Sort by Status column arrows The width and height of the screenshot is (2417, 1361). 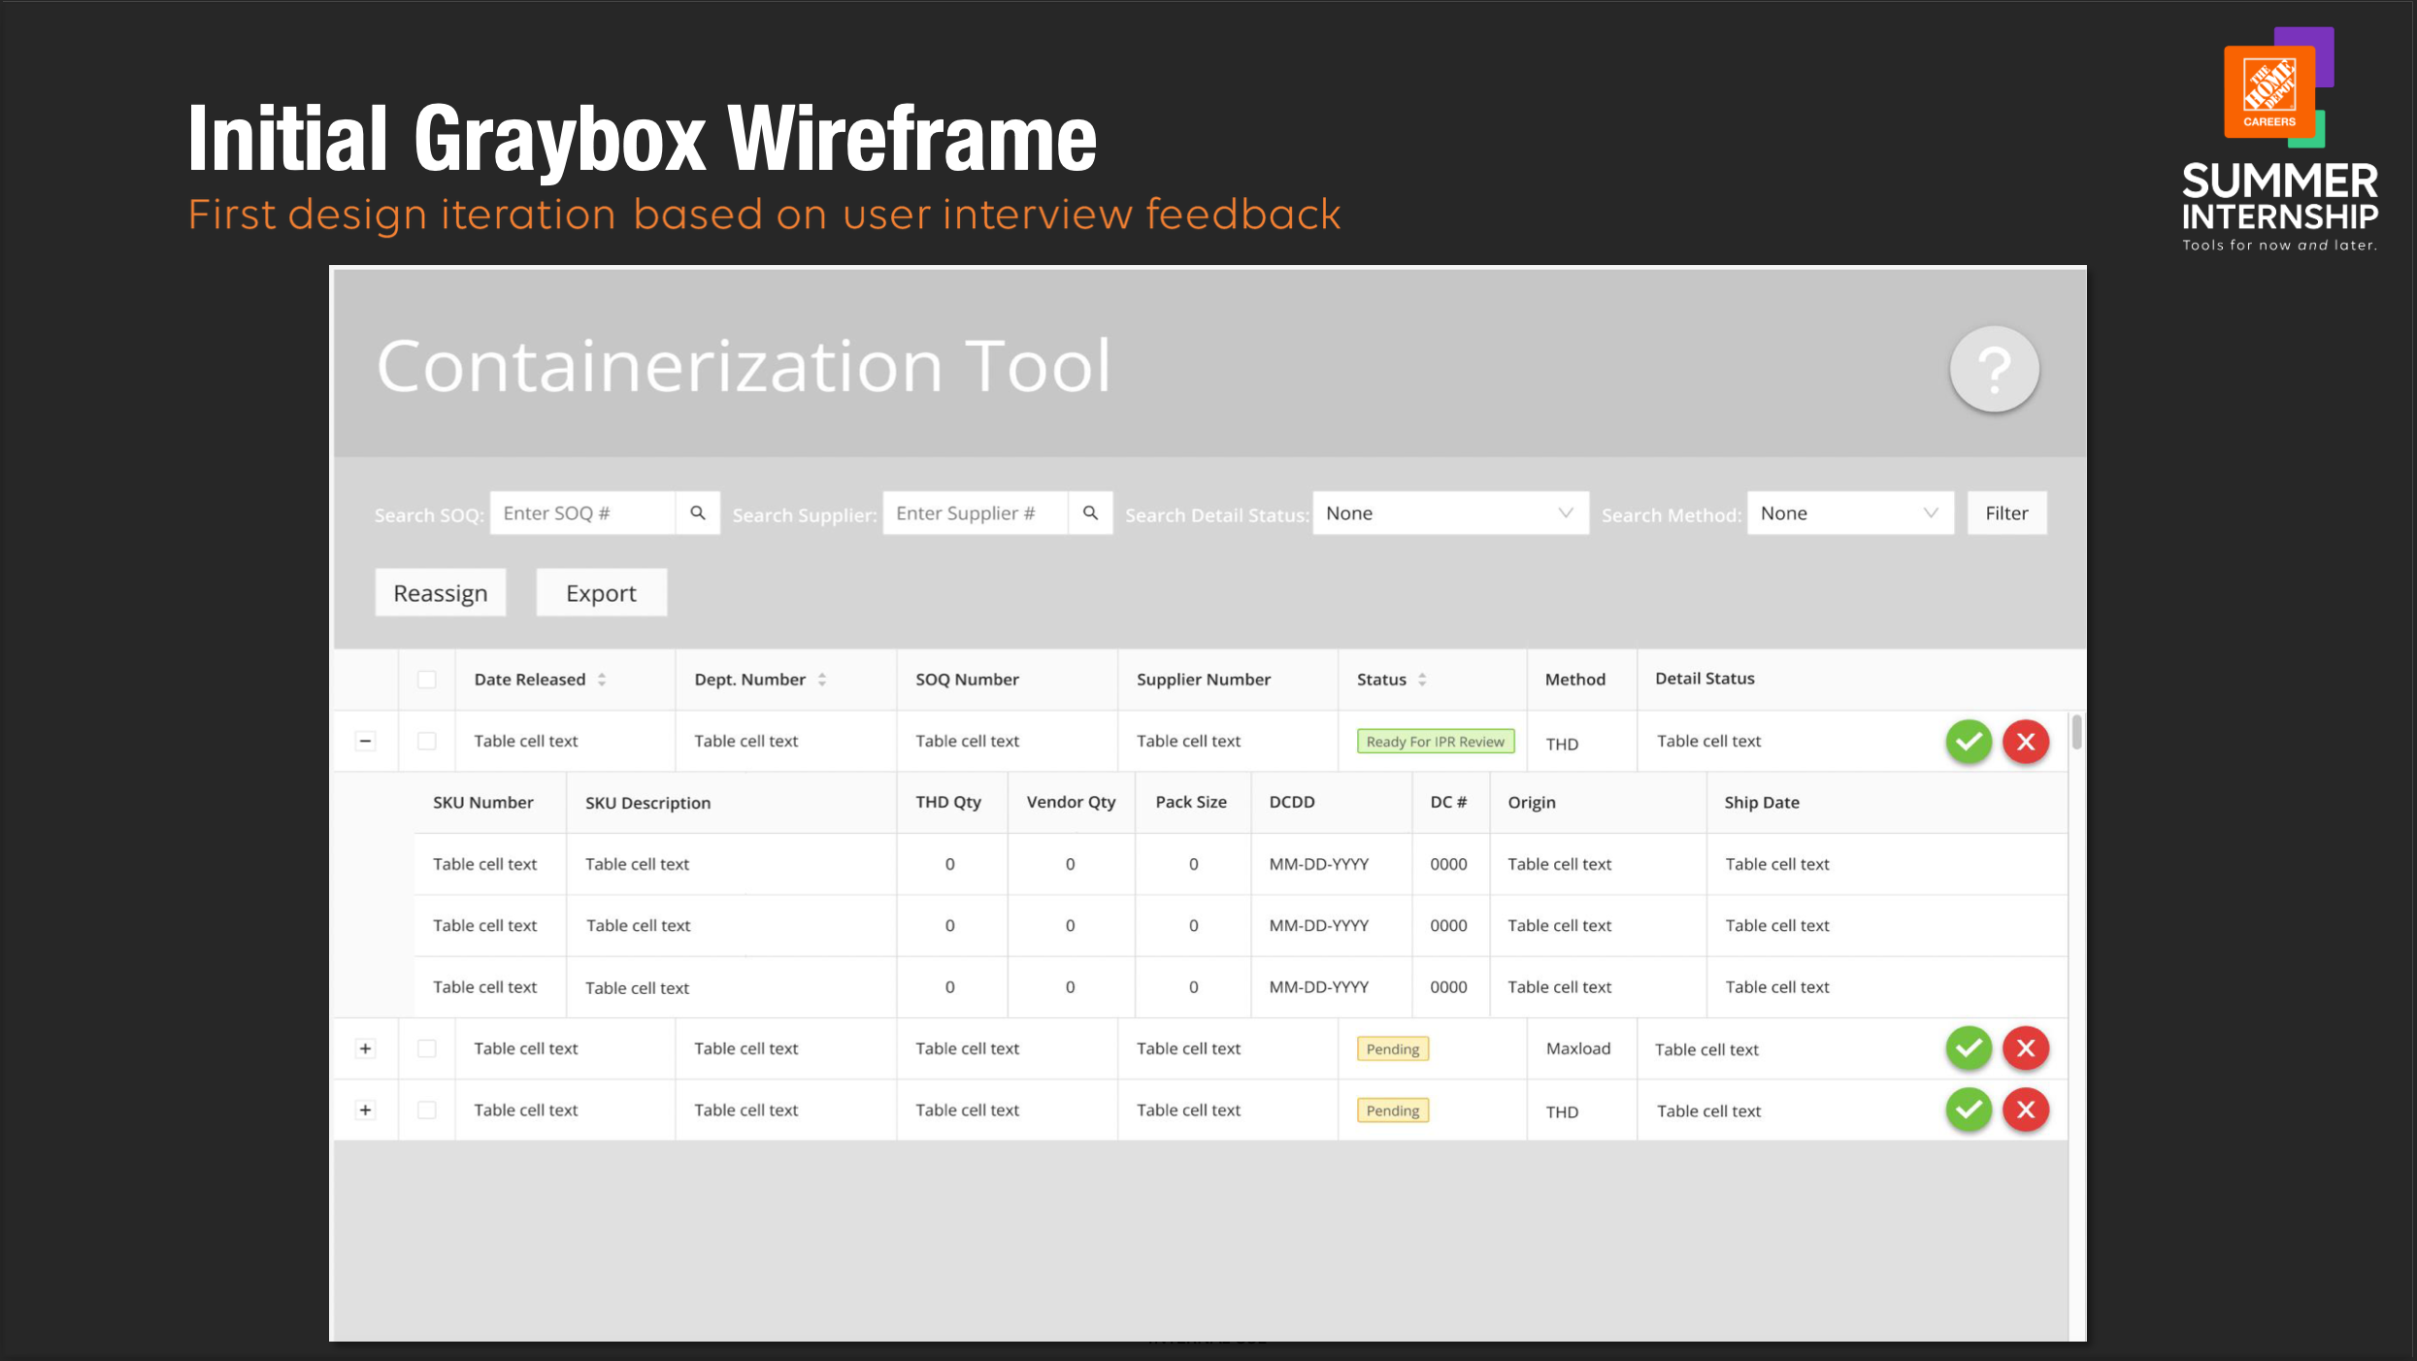tap(1422, 680)
